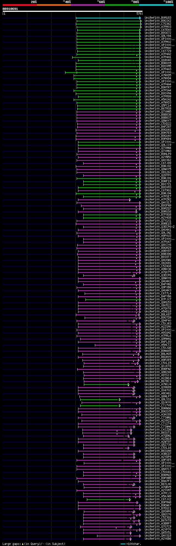Select the UniRef100_A7Q0T5 label
The height and width of the screenshot is (546, 176).
pos(158,272)
